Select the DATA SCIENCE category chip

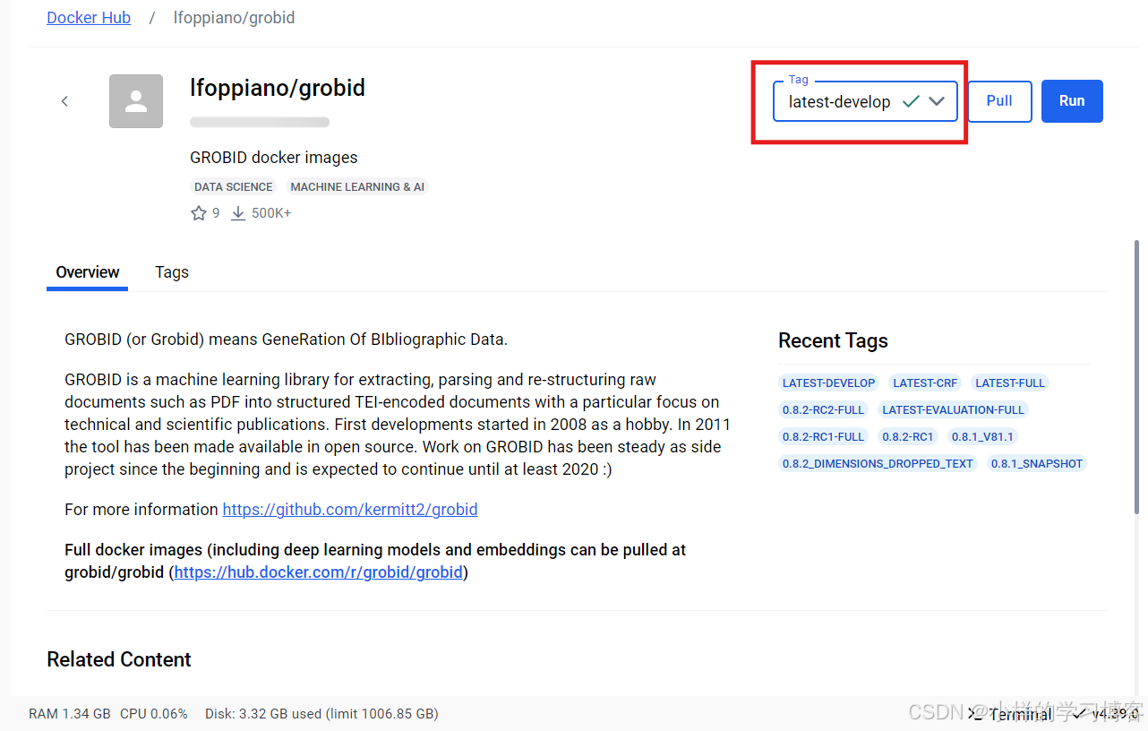pyautogui.click(x=233, y=187)
